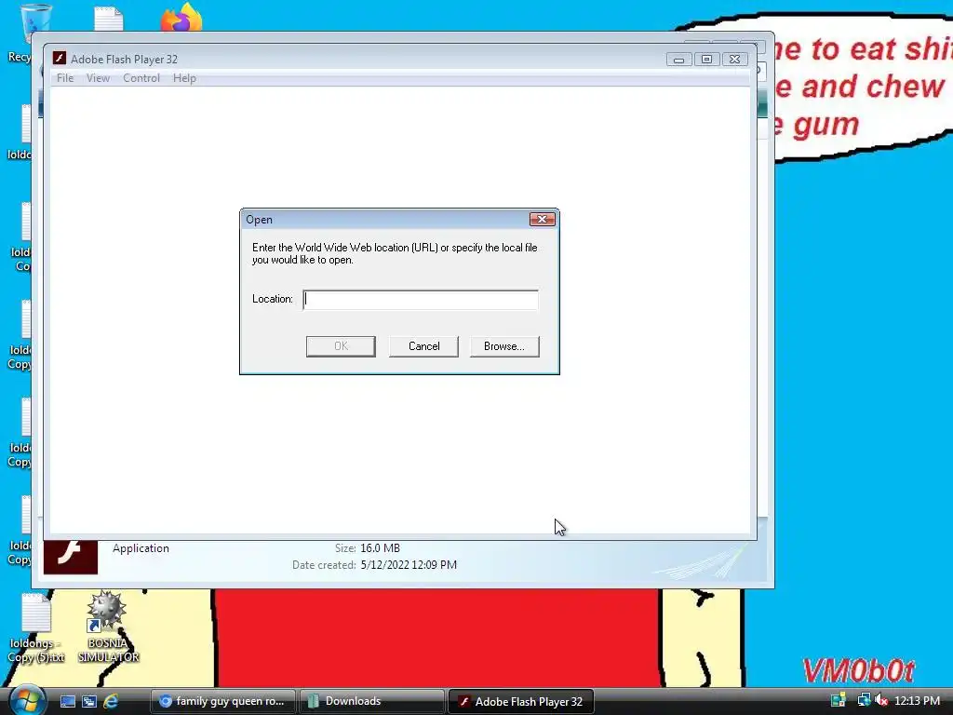This screenshot has height=715, width=953.
Task: Select loldongs - Copy (5).txt desktop file
Action: click(x=36, y=628)
